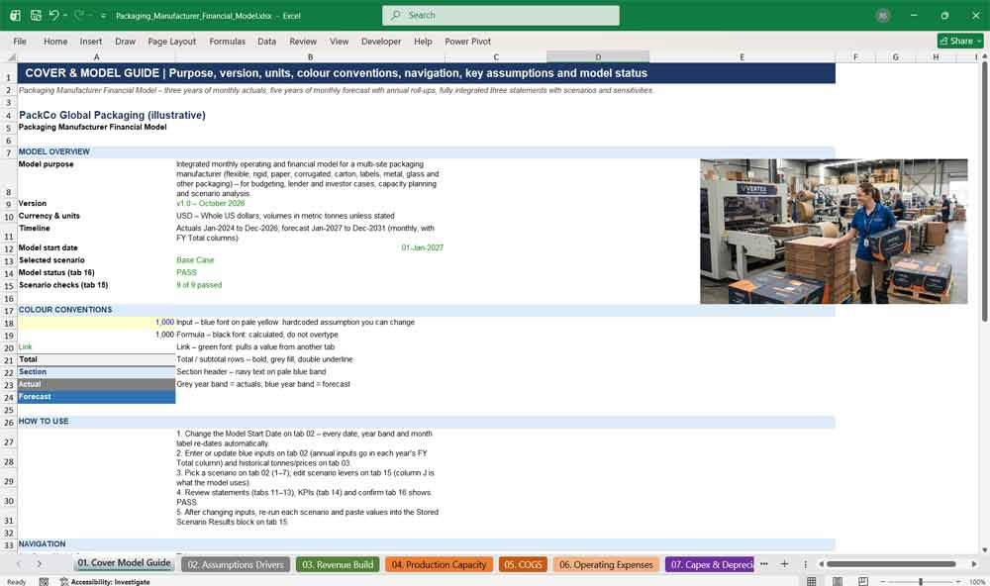The height and width of the screenshot is (586, 990).
Task: Click the macro recording status bar icon
Action: pos(44,582)
